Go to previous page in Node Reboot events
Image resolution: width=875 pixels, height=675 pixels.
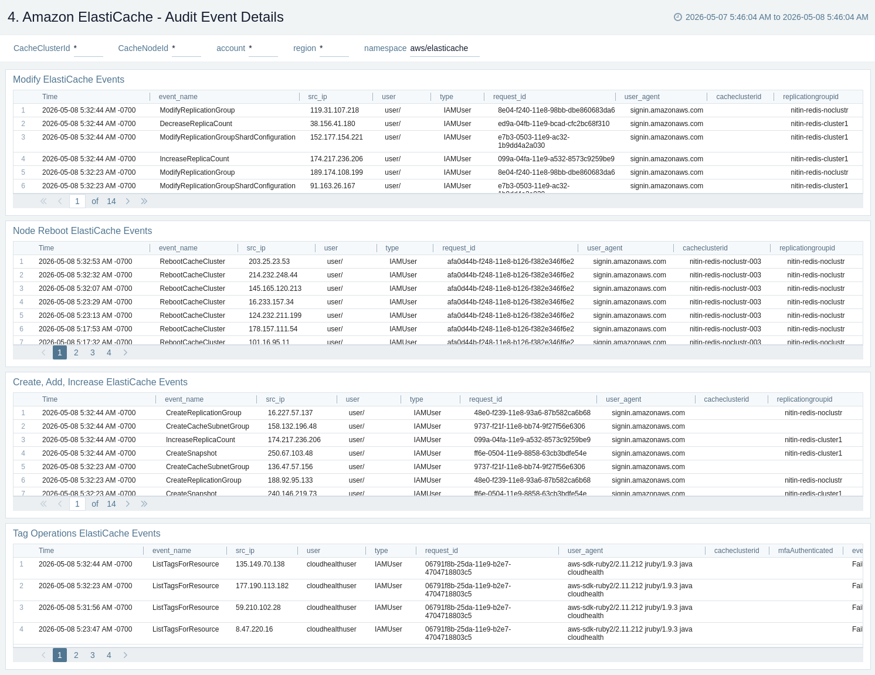coord(43,352)
